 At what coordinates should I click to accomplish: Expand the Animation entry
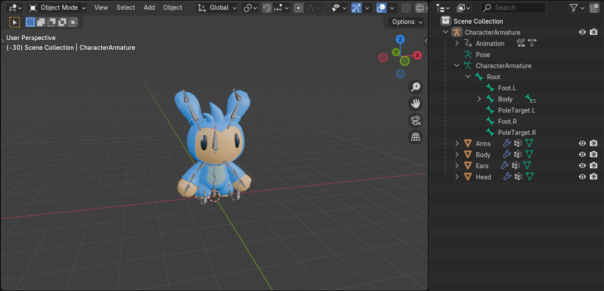(x=457, y=43)
